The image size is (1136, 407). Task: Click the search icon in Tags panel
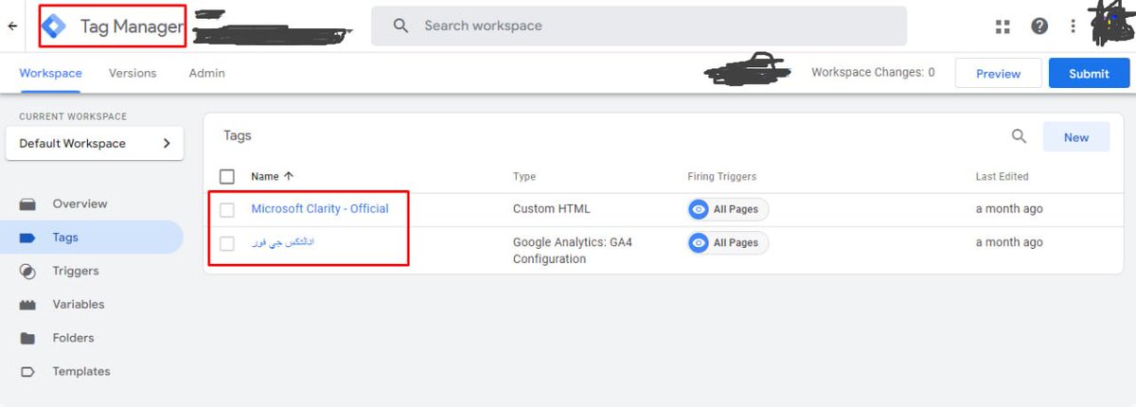pos(1020,136)
